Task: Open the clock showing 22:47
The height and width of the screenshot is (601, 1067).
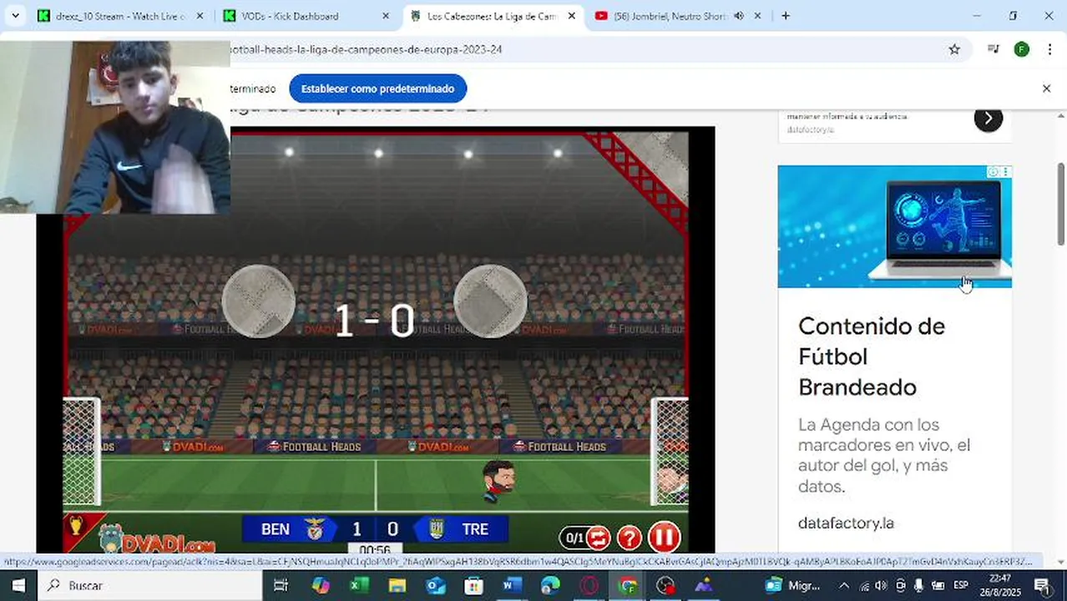Action: click(x=1001, y=585)
